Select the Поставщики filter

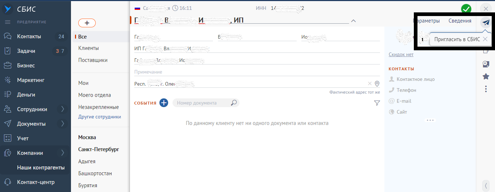(93, 60)
